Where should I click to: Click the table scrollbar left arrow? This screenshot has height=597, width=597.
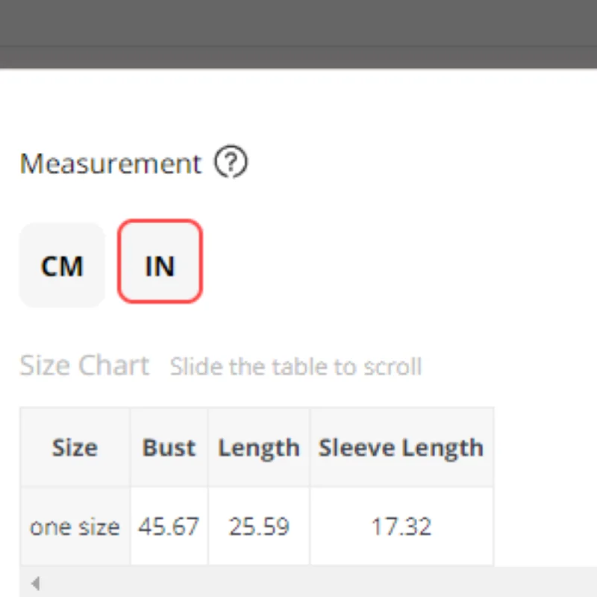(35, 583)
